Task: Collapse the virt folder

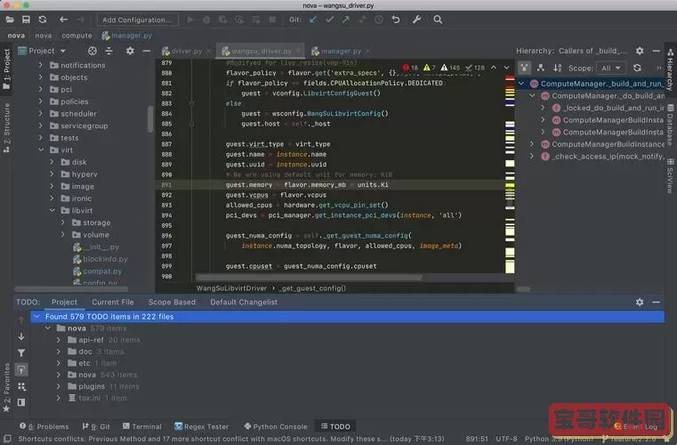Action: pos(41,150)
